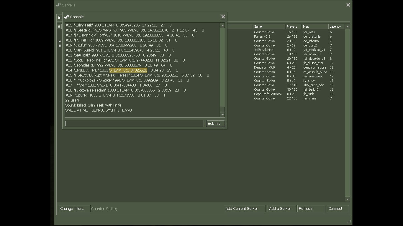
Task: Click the Console scrollbar thumb
Action: click(x=222, y=109)
